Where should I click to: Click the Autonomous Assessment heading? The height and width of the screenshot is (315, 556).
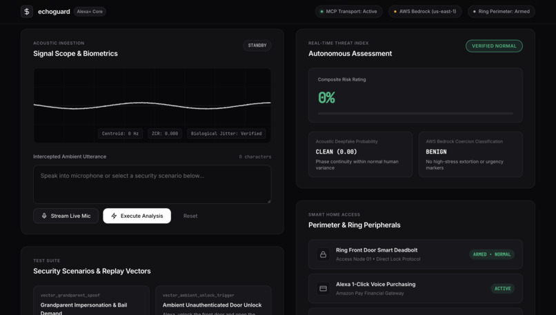(x=350, y=54)
